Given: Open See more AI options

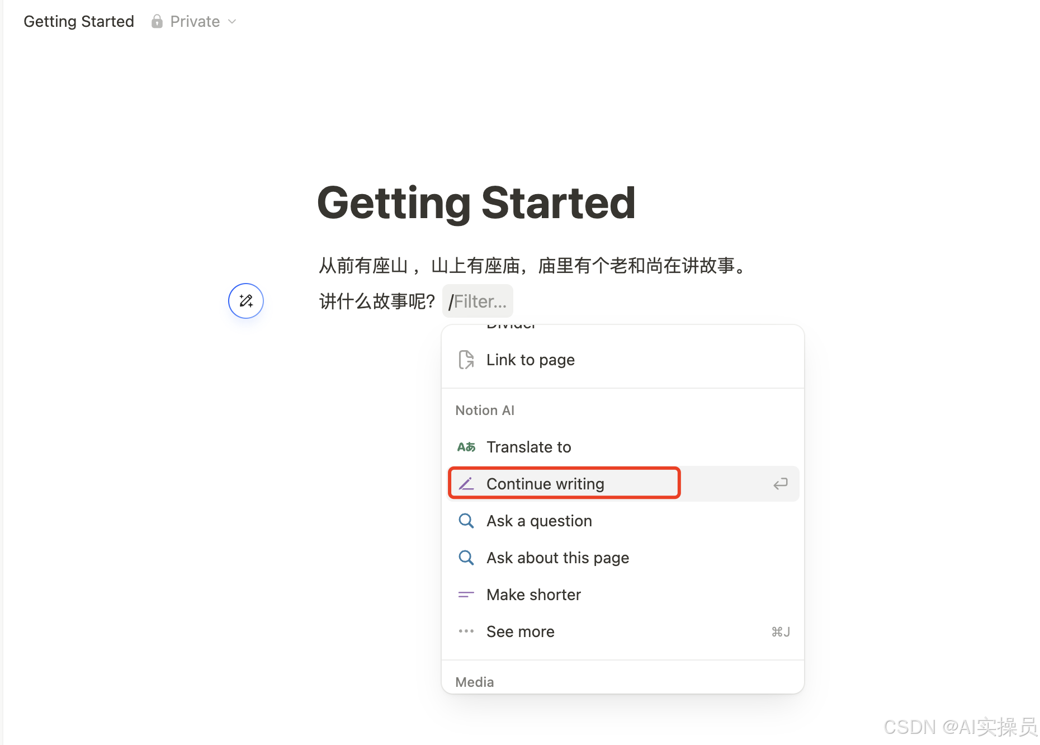Looking at the screenshot, I should point(623,631).
